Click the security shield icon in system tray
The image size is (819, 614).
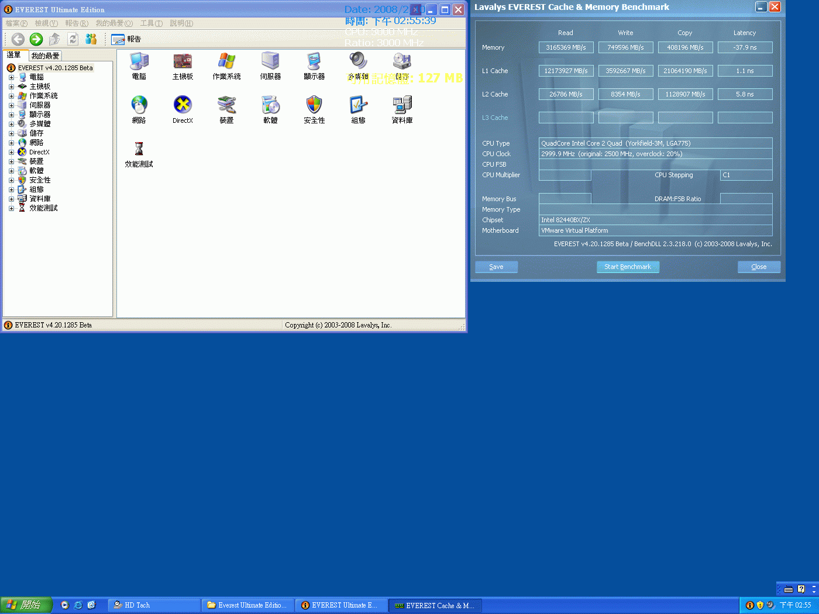coord(760,605)
